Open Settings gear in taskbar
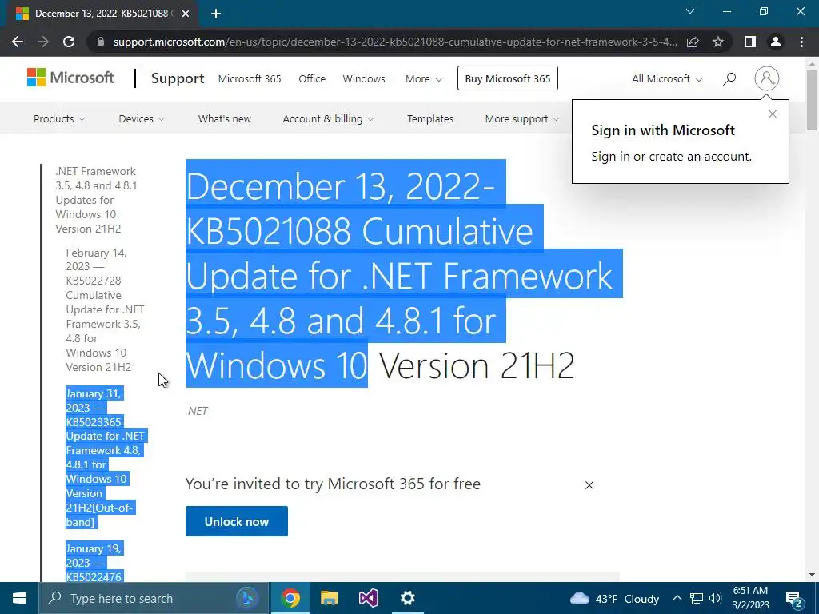819x614 pixels. (407, 598)
